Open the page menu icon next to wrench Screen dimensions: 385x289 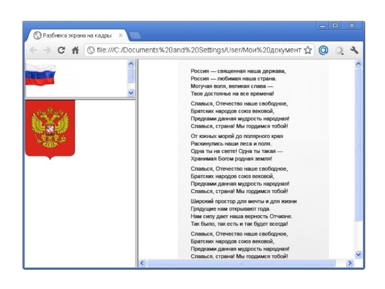pos(339,51)
